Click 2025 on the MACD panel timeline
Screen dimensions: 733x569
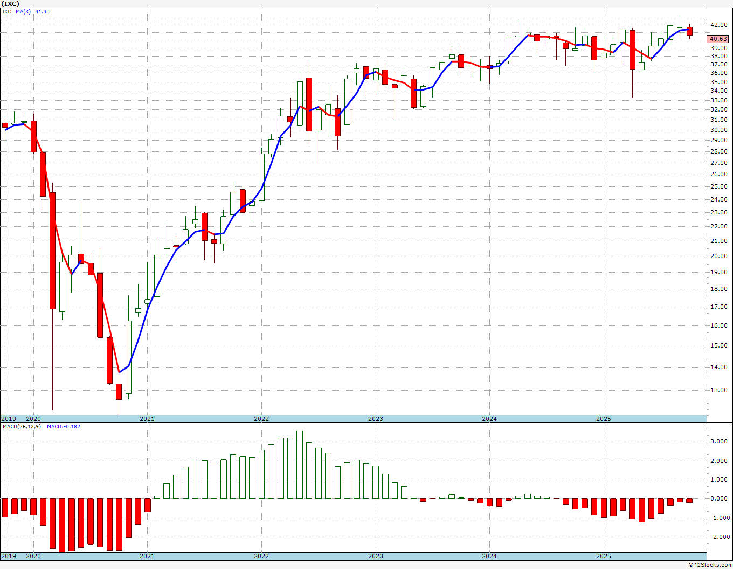[604, 556]
